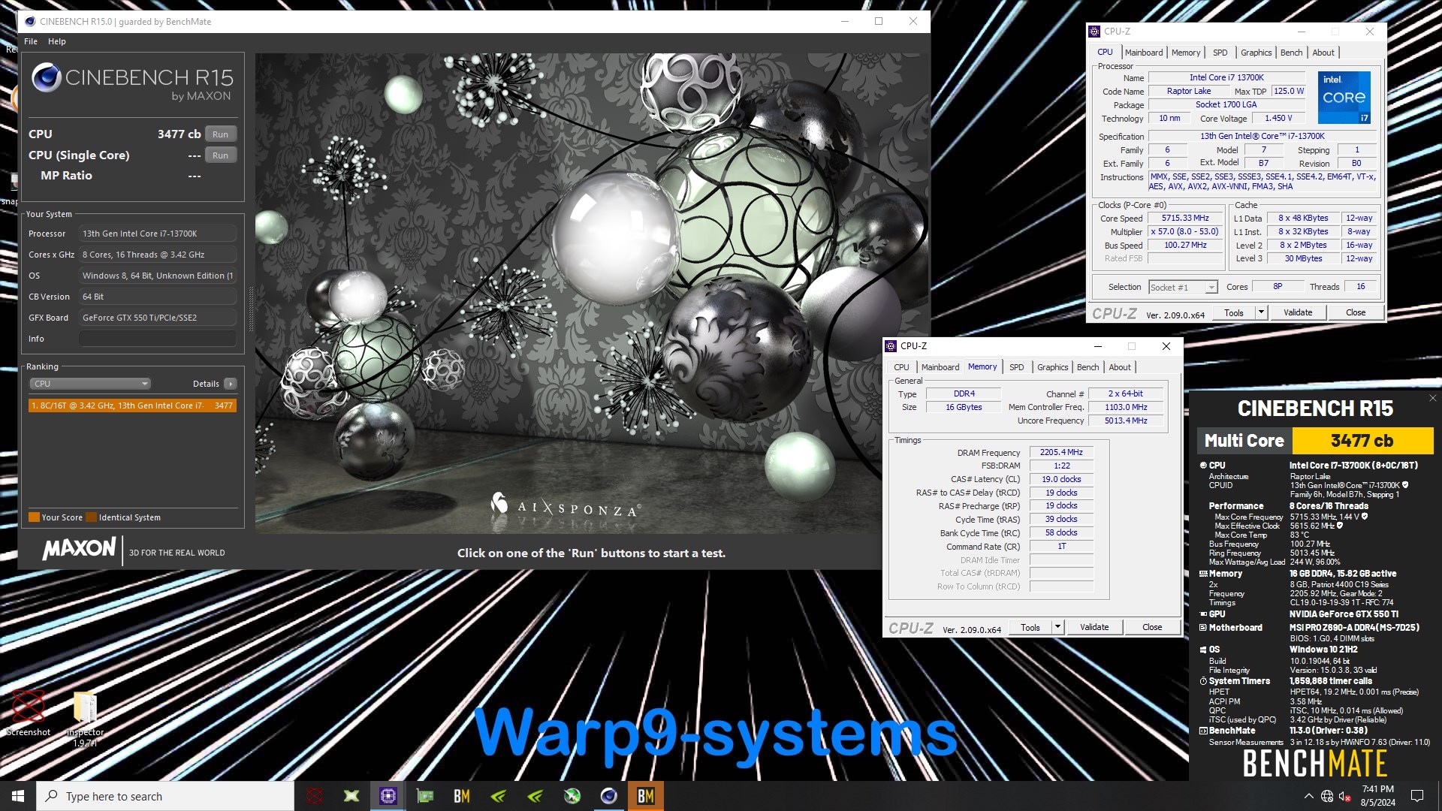Open the Windows Start button

(x=18, y=796)
